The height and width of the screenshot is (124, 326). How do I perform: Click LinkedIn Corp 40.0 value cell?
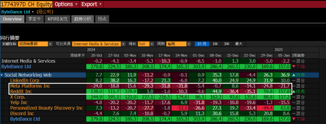[214, 80]
